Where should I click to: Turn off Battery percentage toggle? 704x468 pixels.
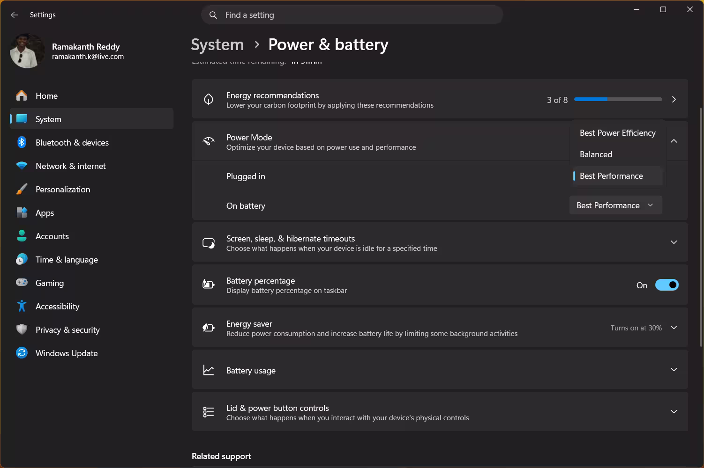coord(667,285)
